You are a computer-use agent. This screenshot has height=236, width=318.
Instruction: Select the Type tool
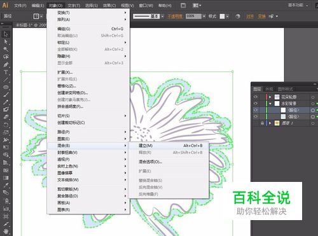6,72
